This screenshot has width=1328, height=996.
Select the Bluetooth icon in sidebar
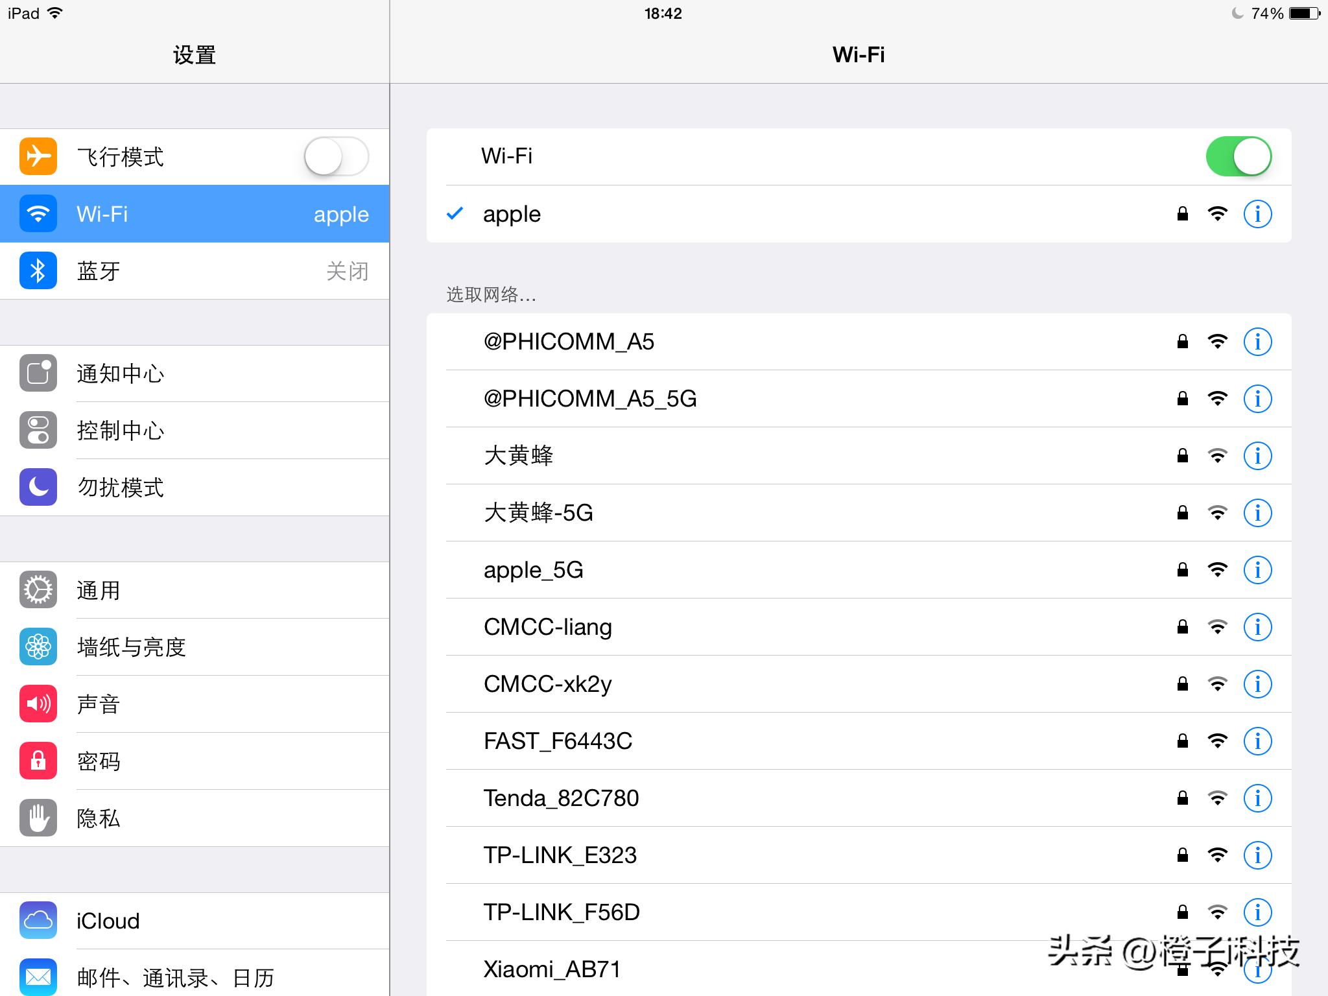pos(37,270)
